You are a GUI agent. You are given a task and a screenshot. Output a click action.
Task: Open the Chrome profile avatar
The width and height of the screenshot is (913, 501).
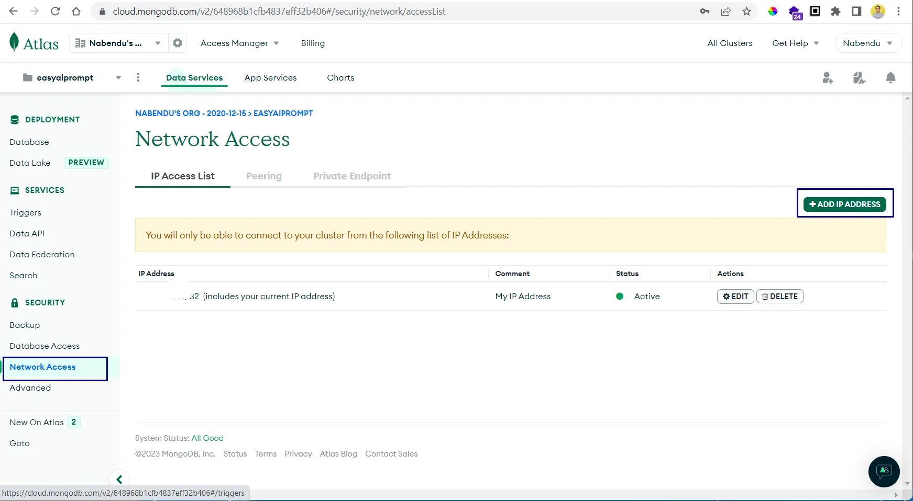[x=878, y=11]
